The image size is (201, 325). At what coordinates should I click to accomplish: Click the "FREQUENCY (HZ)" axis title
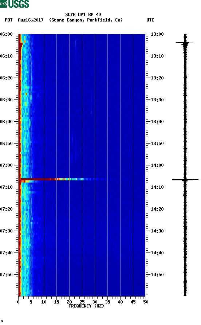(86, 306)
